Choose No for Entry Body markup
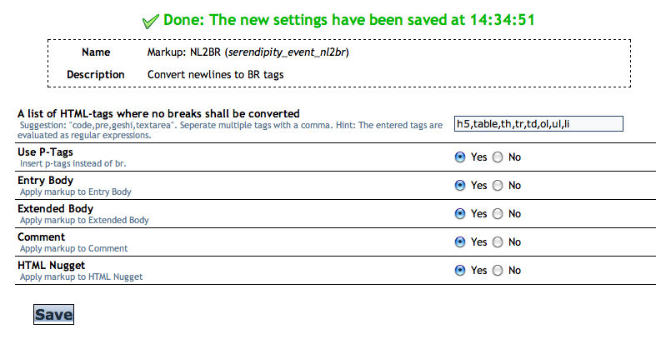This screenshot has height=344, width=656. [x=498, y=185]
